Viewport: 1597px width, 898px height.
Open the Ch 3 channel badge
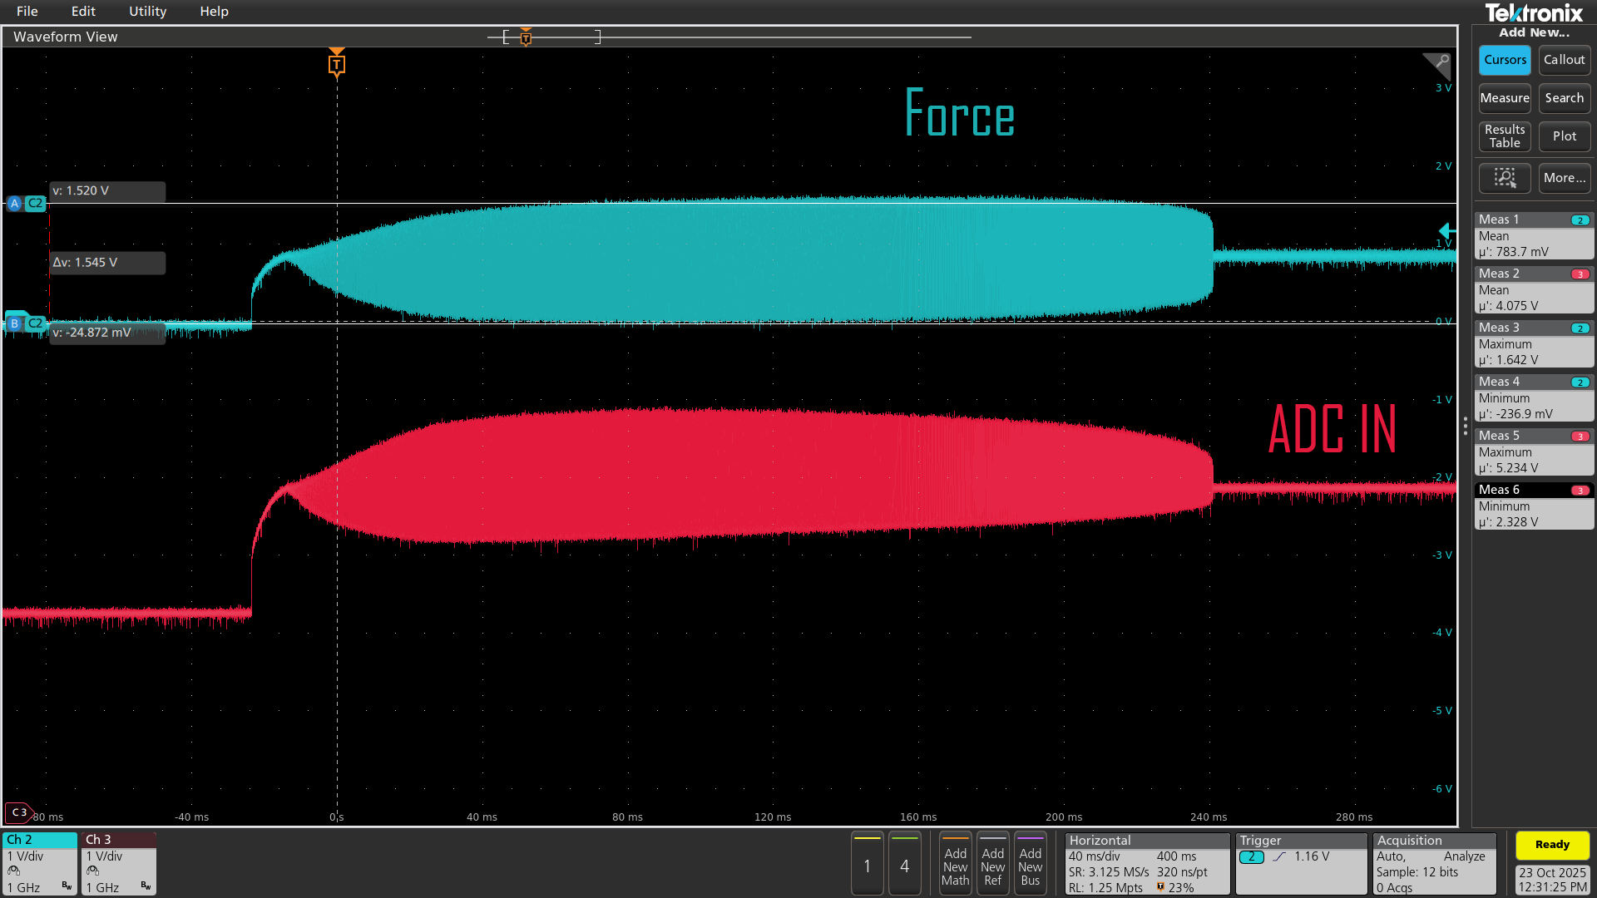click(119, 864)
